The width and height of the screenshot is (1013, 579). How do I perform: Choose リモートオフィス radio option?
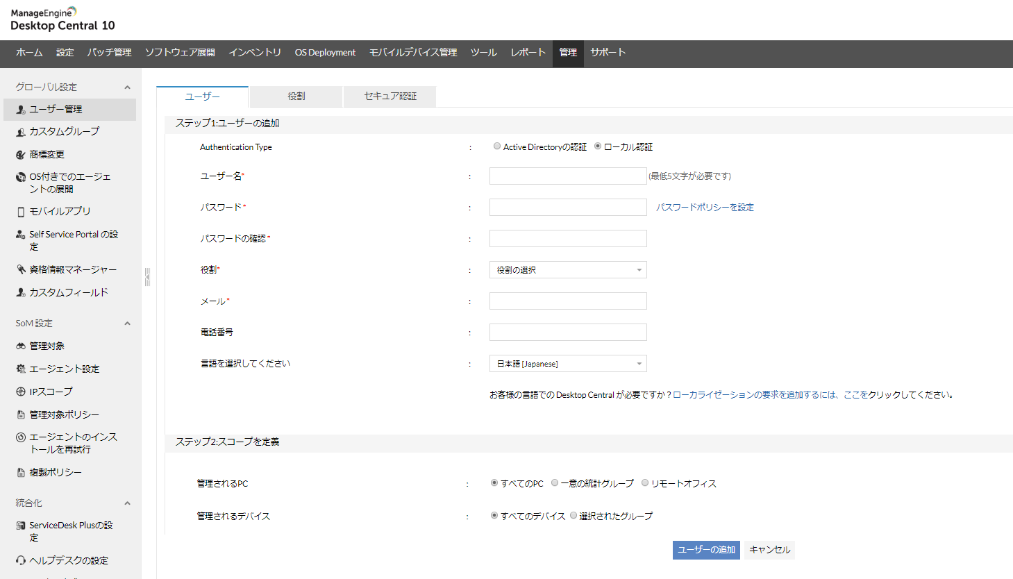[x=645, y=483]
